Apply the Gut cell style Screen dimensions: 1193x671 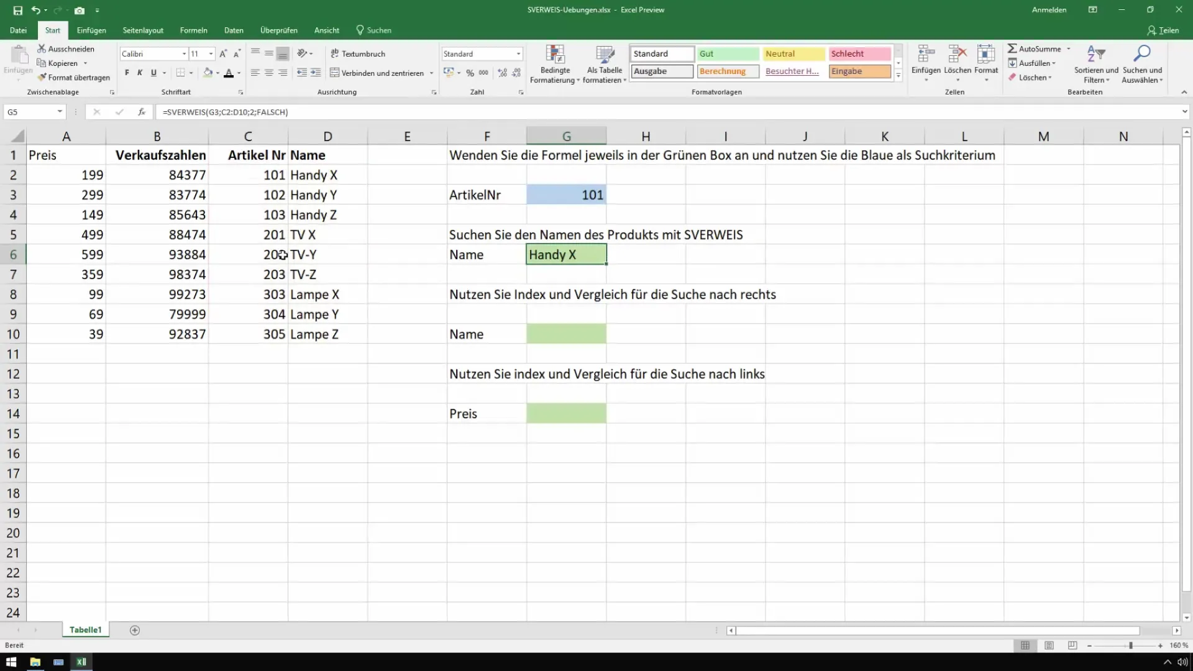728,54
